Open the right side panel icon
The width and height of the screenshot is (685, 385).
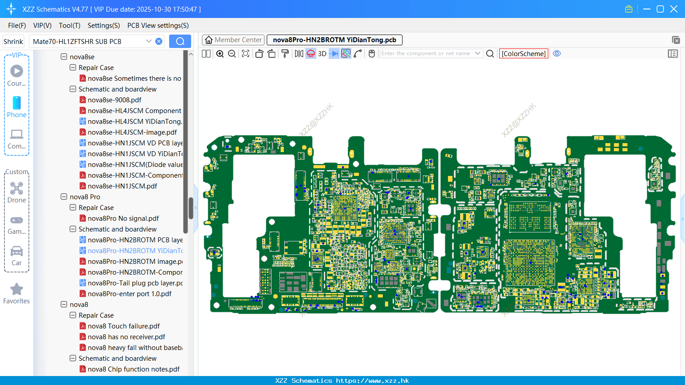673,53
